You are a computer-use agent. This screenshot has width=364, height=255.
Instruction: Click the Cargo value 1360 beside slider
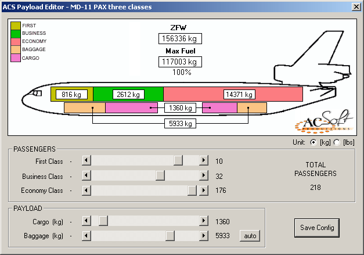tap(222, 221)
